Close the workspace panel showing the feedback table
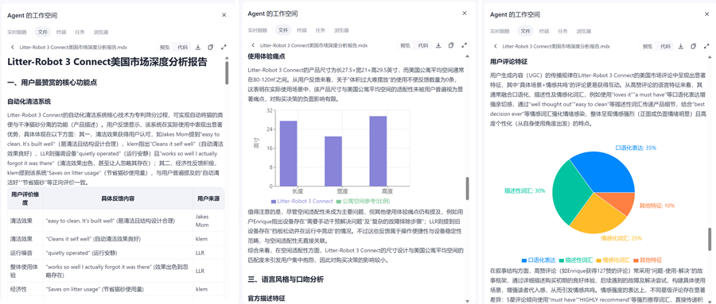This screenshot has height=304, width=716. [x=224, y=15]
